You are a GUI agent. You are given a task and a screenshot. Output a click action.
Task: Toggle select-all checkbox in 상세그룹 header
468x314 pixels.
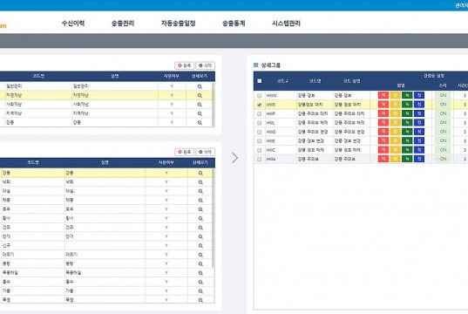[260, 81]
